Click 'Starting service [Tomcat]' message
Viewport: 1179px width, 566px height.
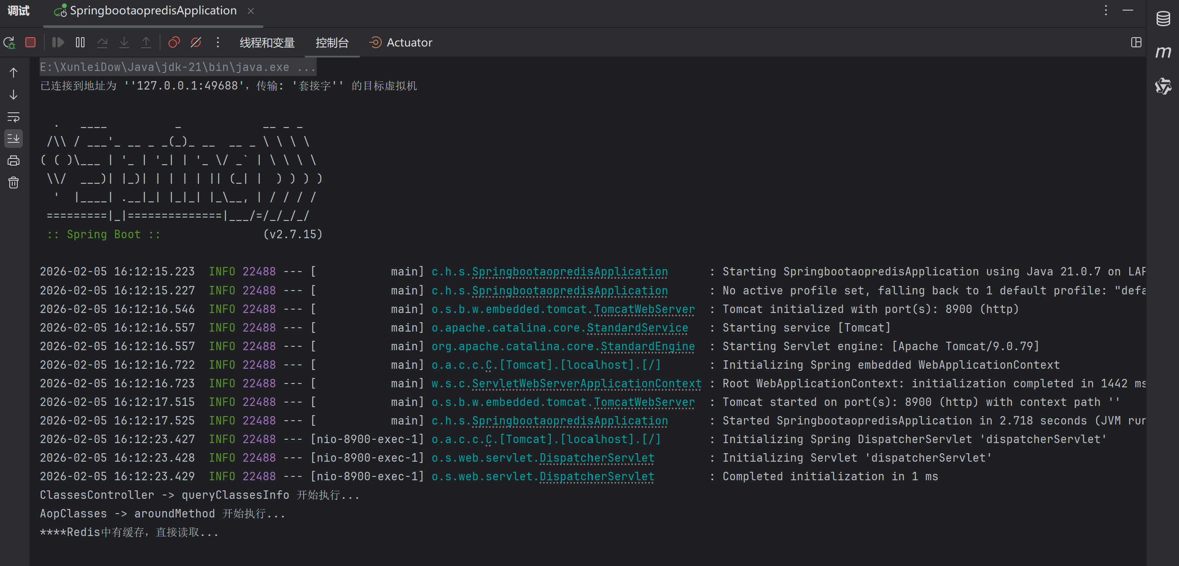point(807,328)
